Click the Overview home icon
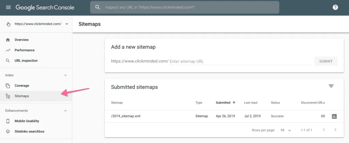This screenshot has height=143, width=349. click(x=8, y=40)
